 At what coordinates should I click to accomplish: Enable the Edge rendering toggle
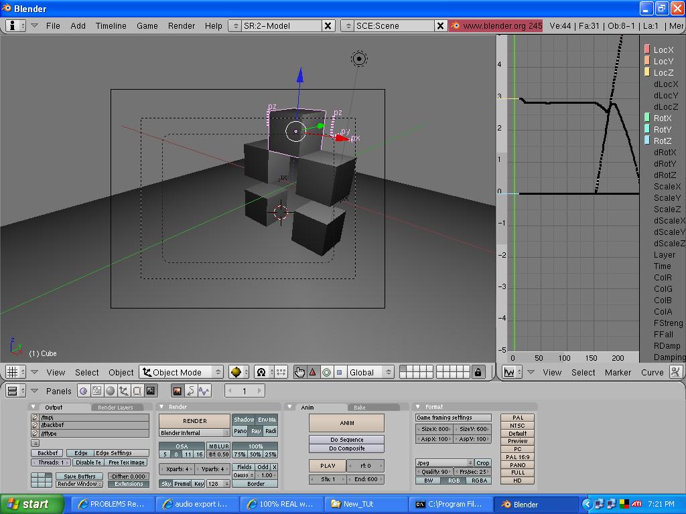[x=80, y=453]
